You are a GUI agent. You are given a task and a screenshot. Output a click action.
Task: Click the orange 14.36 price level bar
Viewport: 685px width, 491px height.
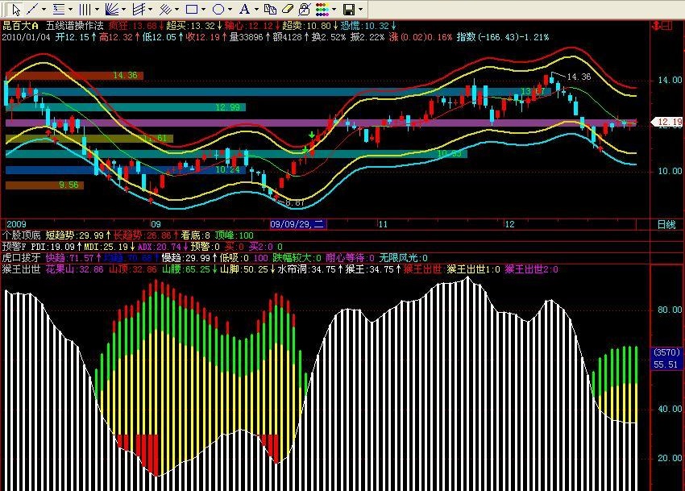pos(74,76)
